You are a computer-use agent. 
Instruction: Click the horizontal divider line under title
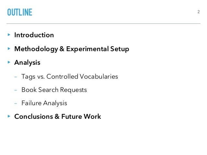point(104,24)
